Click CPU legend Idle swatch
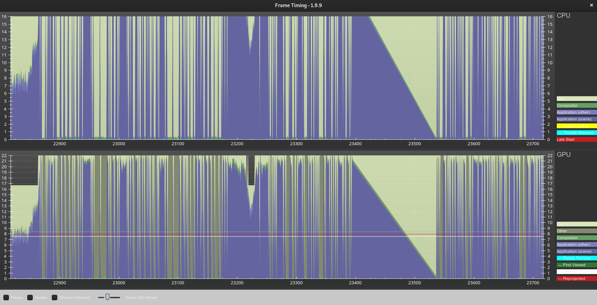 tap(577, 99)
